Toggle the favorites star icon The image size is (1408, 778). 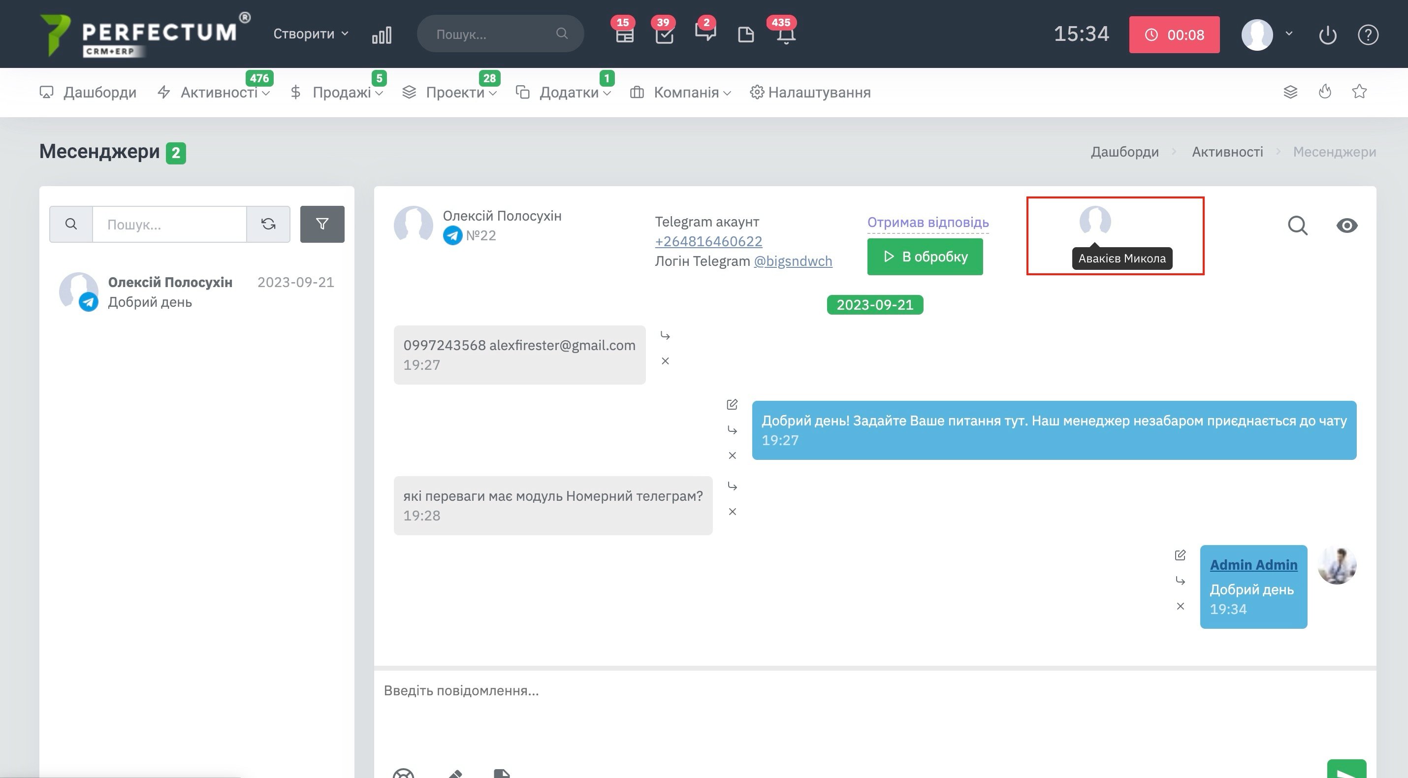[1359, 92]
